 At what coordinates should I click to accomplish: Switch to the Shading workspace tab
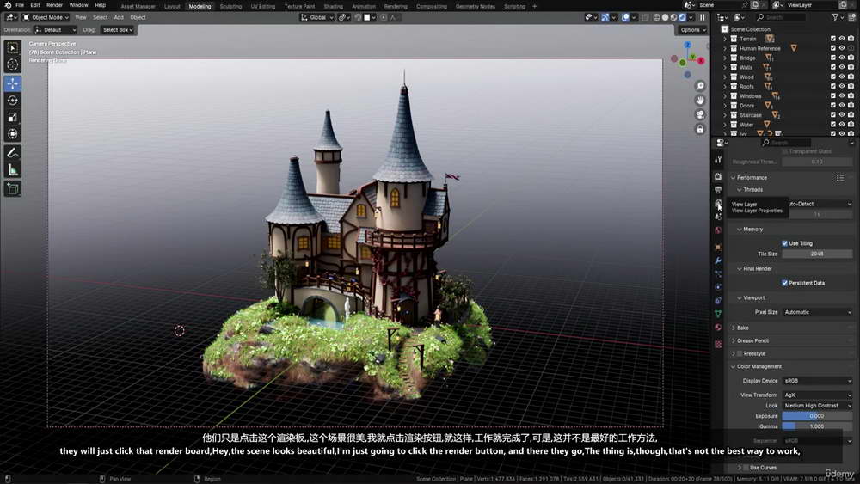coord(333,7)
